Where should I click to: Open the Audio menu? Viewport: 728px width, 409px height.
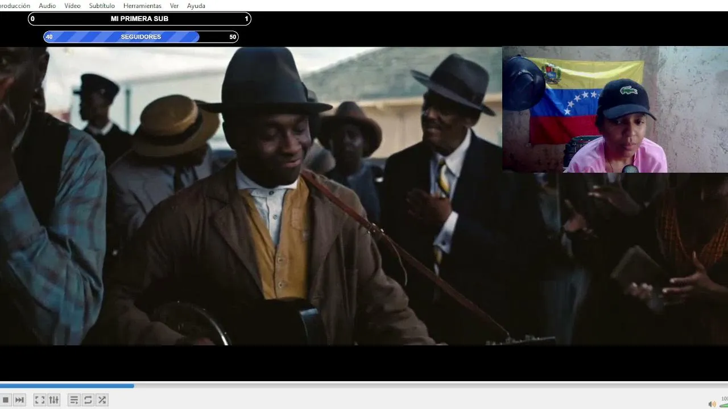[x=47, y=6]
